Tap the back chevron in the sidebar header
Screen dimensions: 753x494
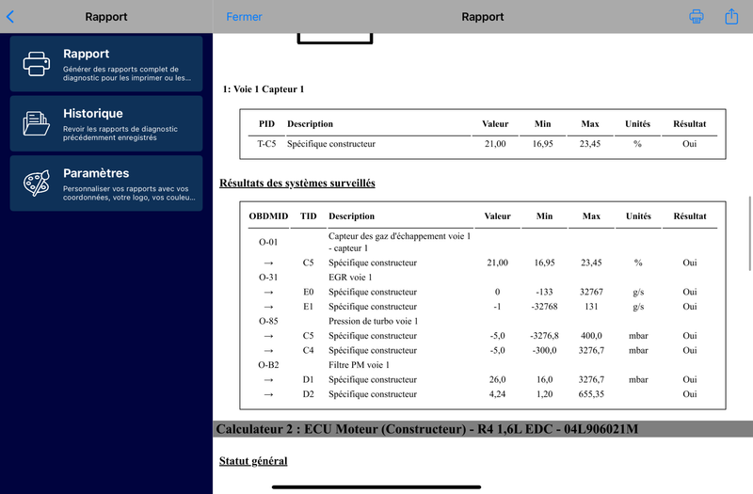(x=10, y=17)
